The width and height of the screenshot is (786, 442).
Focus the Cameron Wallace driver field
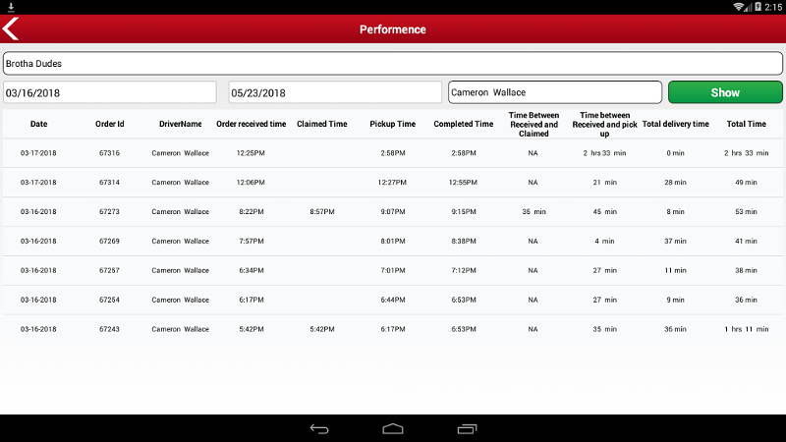click(555, 92)
